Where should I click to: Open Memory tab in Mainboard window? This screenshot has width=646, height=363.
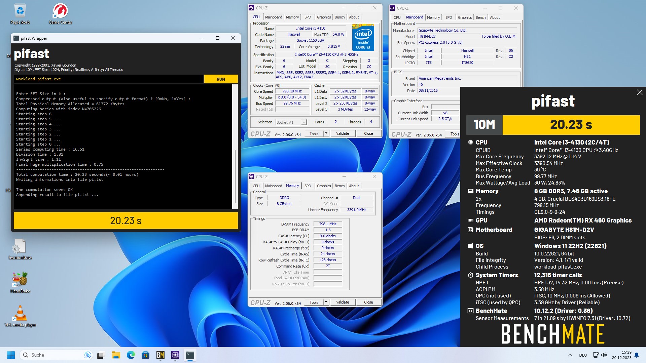coord(433,17)
